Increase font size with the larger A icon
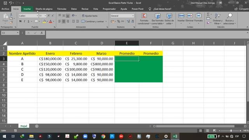The image size is (249, 140). tap(49, 16)
